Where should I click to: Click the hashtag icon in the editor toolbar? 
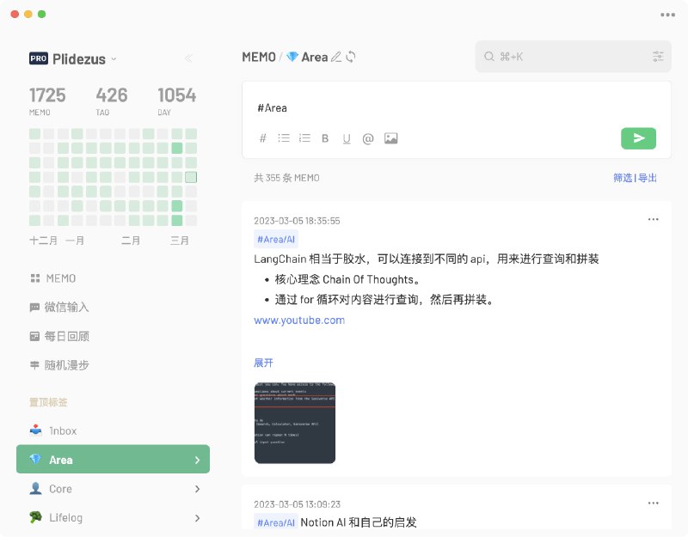[x=262, y=137]
